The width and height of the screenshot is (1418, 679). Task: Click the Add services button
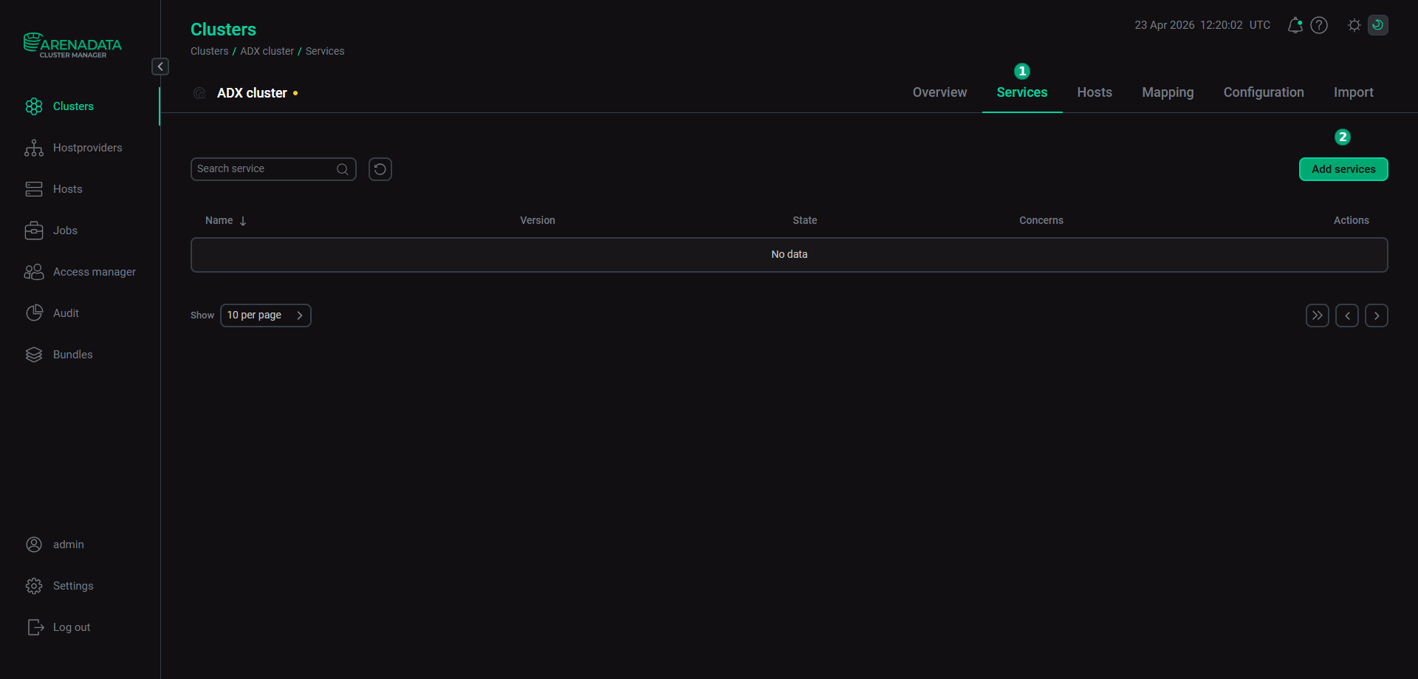[1343, 169]
